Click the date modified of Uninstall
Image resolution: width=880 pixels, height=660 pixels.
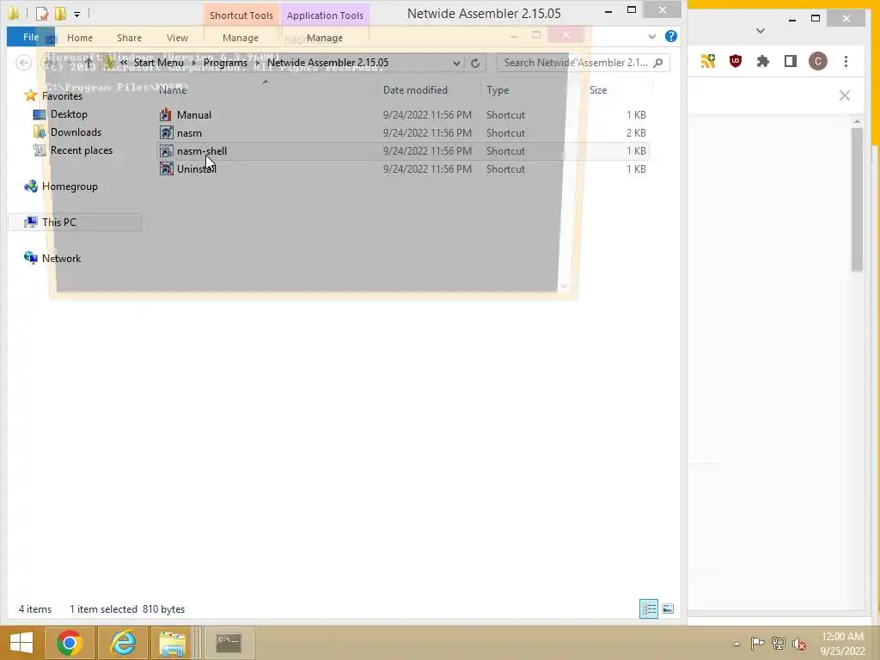tap(427, 169)
